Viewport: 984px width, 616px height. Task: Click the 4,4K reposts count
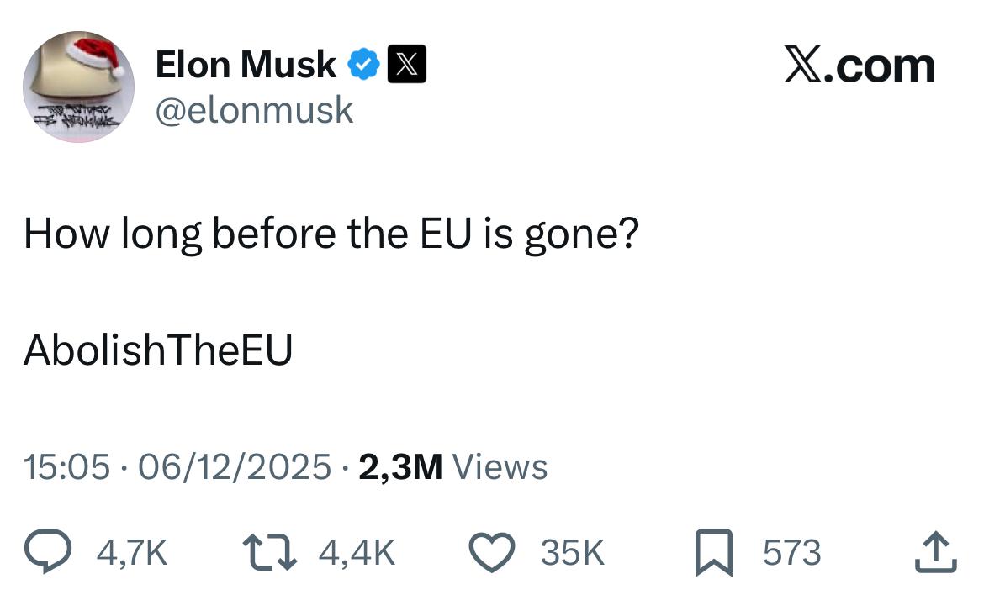click(357, 553)
